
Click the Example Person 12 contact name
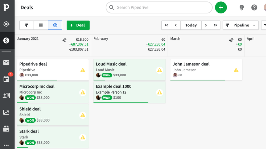click(x=111, y=92)
